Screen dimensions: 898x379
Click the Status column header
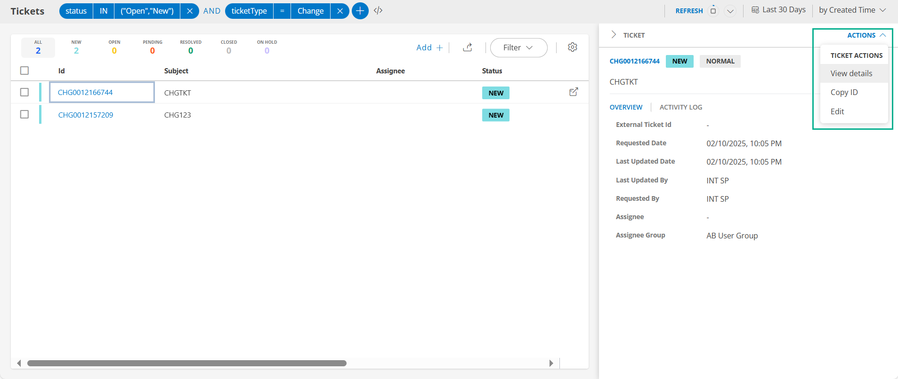tap(492, 71)
